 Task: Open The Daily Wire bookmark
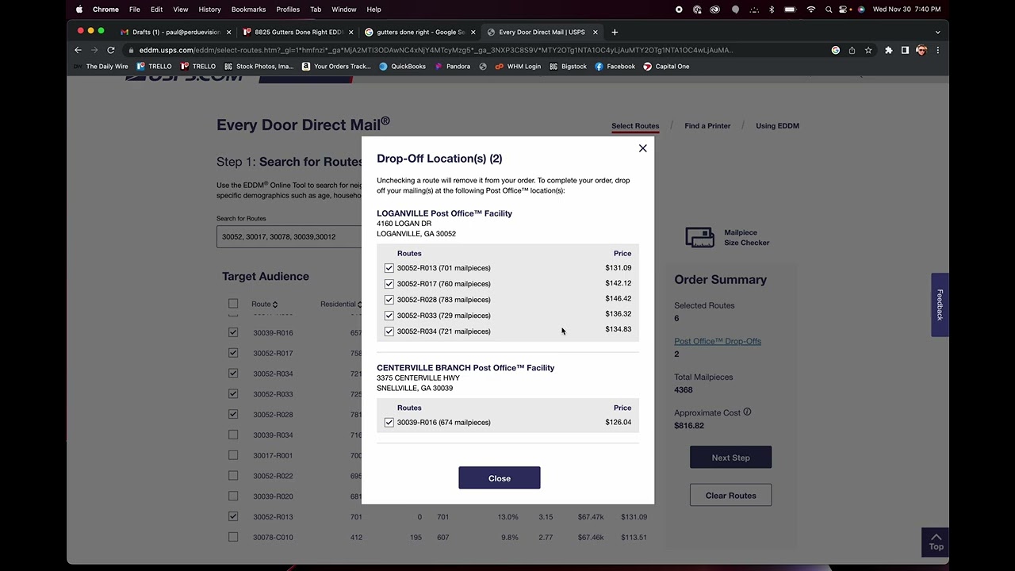(101, 67)
